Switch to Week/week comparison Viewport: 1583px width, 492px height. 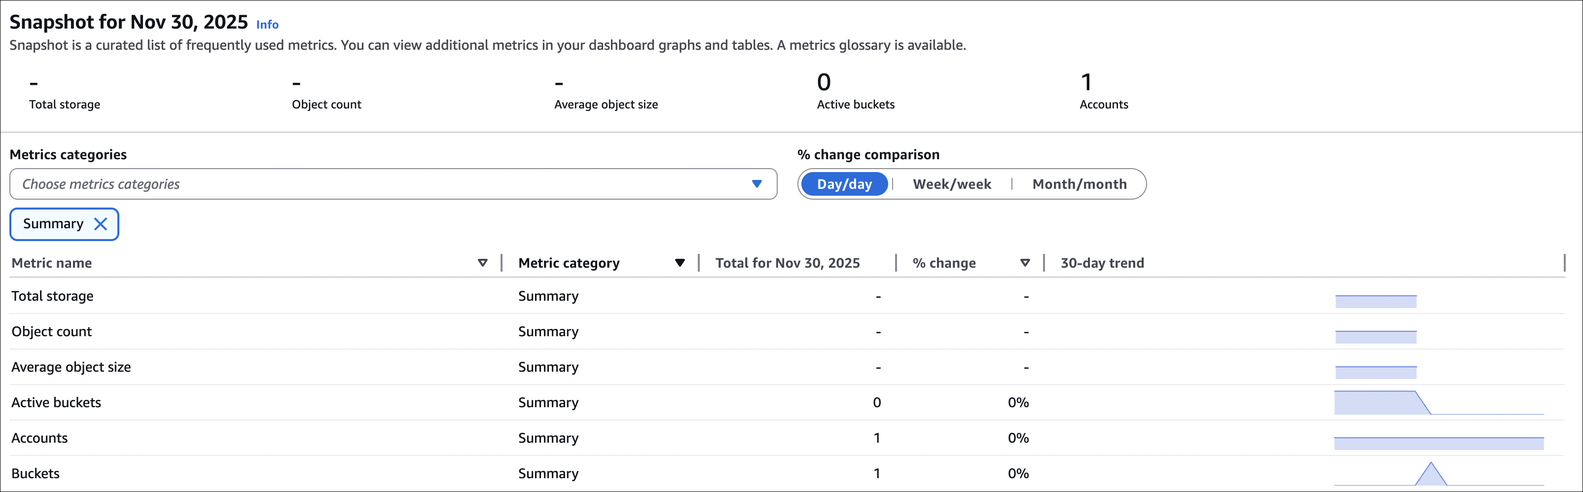pyautogui.click(x=951, y=184)
